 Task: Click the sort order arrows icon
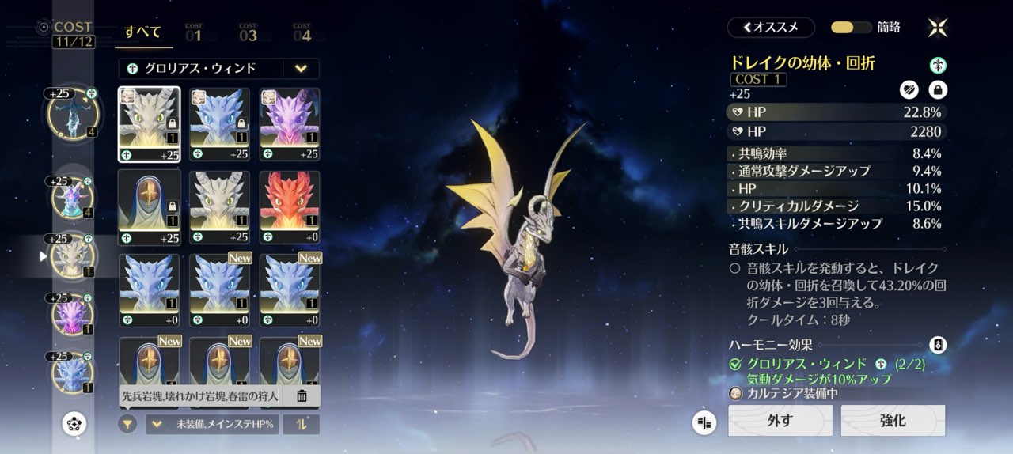tap(302, 425)
